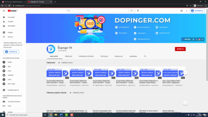Image resolution: width=208 pixels, height=117 pixels.
Task: Open Web Sitesi link on the banner
Action: pos(186,39)
